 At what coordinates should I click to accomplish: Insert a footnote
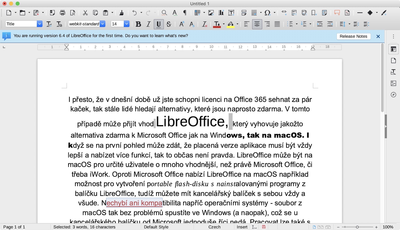(294, 13)
